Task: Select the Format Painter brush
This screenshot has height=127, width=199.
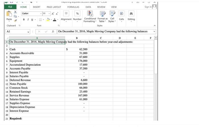Action: coord(15,20)
